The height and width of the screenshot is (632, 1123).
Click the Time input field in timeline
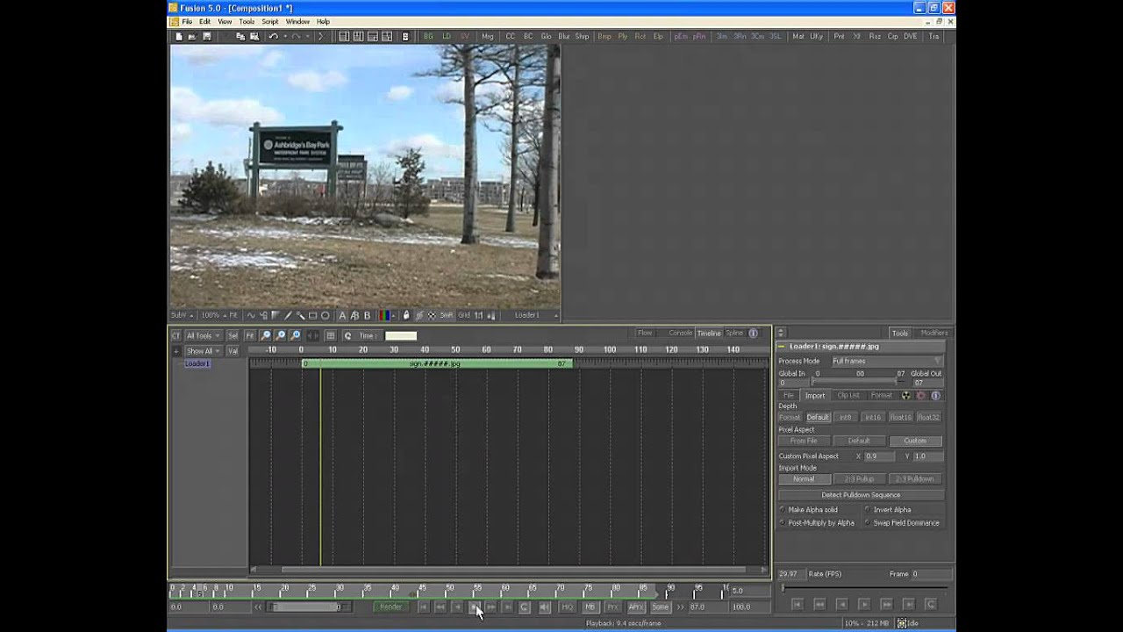click(401, 335)
